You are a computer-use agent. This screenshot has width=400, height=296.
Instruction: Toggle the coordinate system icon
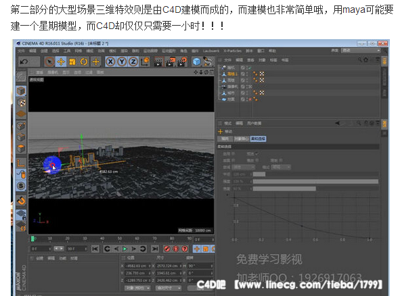(x=145, y=61)
